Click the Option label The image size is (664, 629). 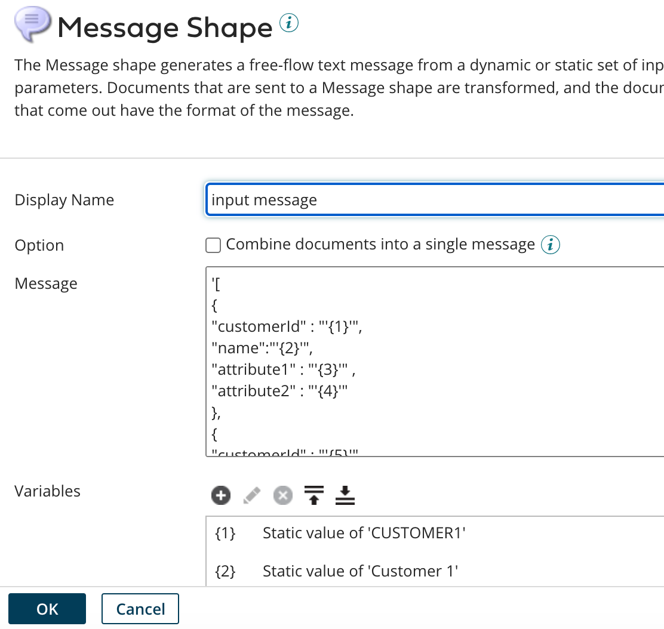pos(39,245)
